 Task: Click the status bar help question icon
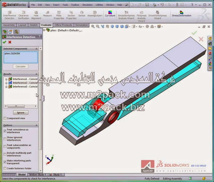coord(190,178)
